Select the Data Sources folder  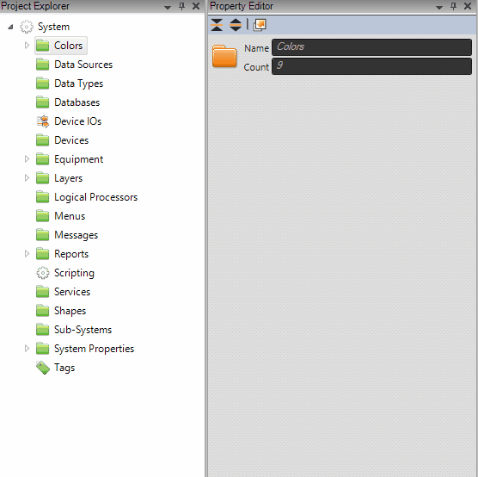75,65
